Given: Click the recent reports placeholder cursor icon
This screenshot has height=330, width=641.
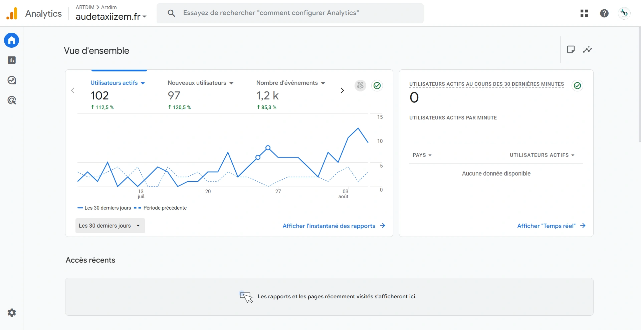Looking at the screenshot, I should click(246, 297).
